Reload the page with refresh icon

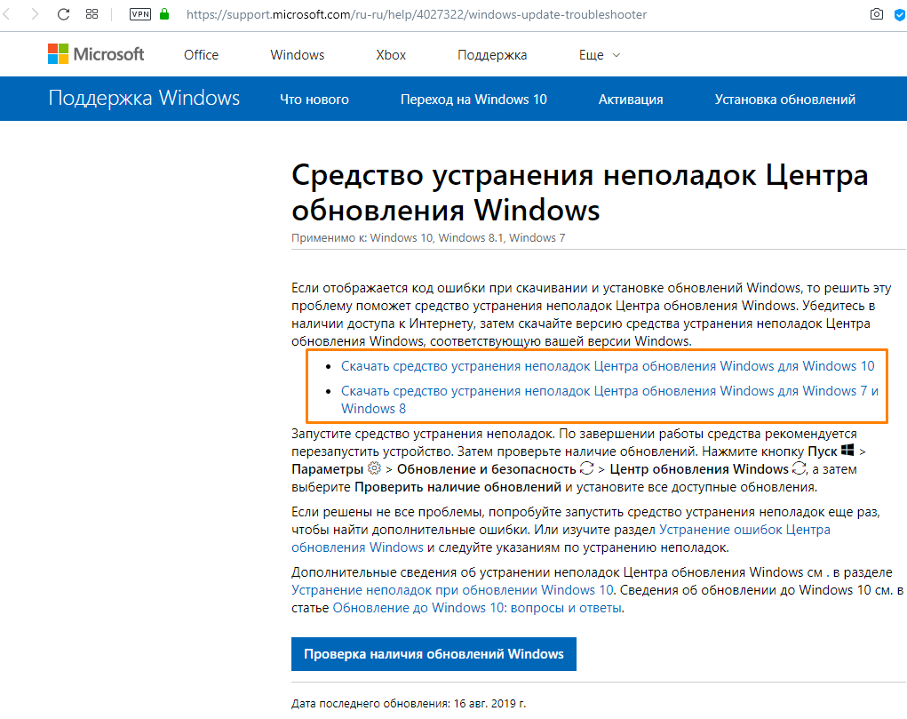64,14
